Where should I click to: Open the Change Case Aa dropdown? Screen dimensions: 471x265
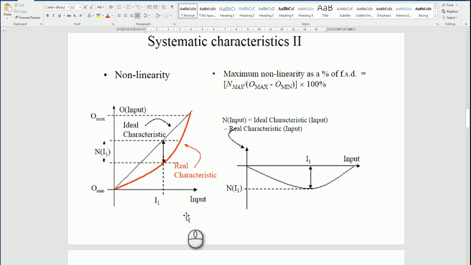click(100, 7)
